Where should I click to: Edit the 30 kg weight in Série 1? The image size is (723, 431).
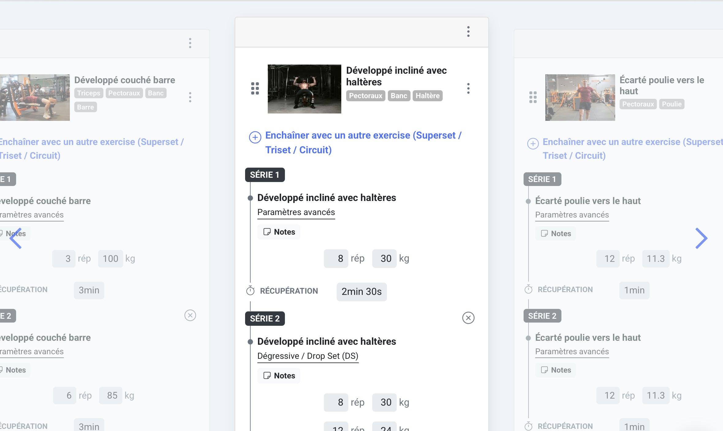click(x=384, y=259)
